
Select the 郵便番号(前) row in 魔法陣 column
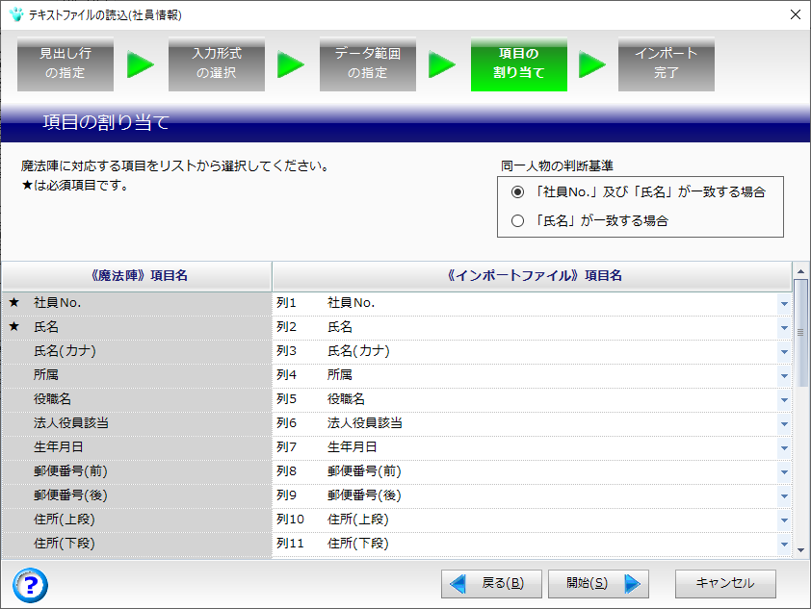pos(137,471)
